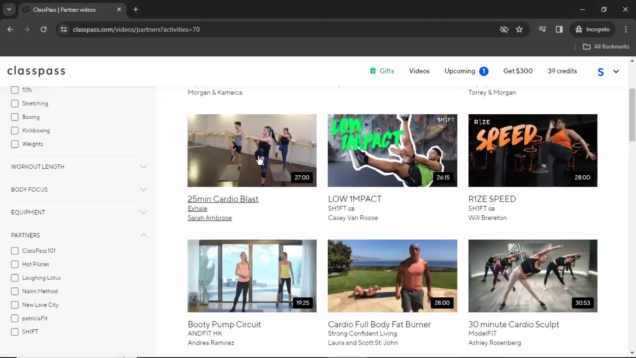Open instructor Sarah Ambrose link
The image size is (636, 358).
pyautogui.click(x=210, y=218)
